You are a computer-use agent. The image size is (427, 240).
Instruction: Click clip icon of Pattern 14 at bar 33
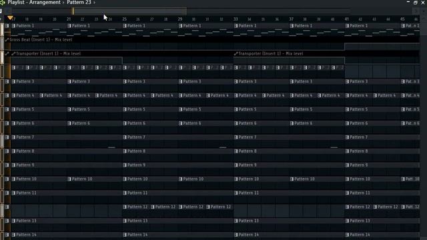(236, 235)
